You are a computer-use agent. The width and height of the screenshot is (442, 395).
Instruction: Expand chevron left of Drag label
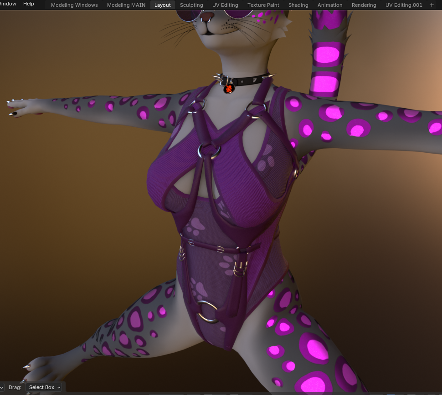point(2,387)
